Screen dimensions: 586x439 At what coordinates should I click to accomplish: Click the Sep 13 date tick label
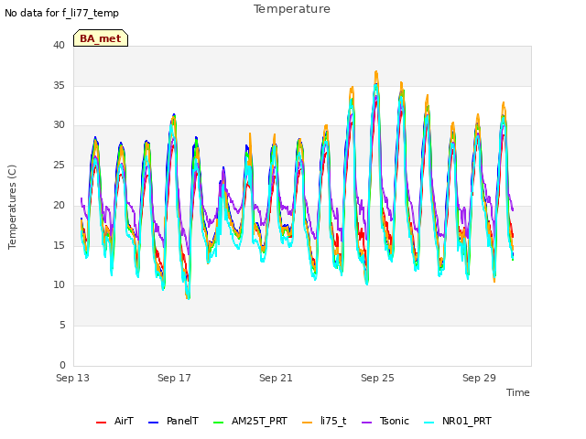pyautogui.click(x=72, y=378)
